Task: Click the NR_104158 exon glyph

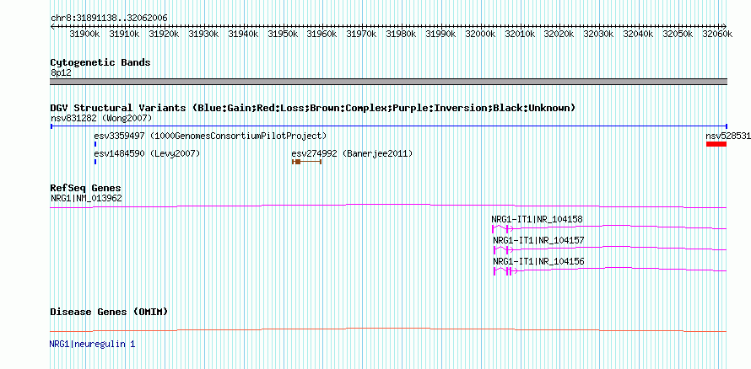Action: (x=503, y=228)
